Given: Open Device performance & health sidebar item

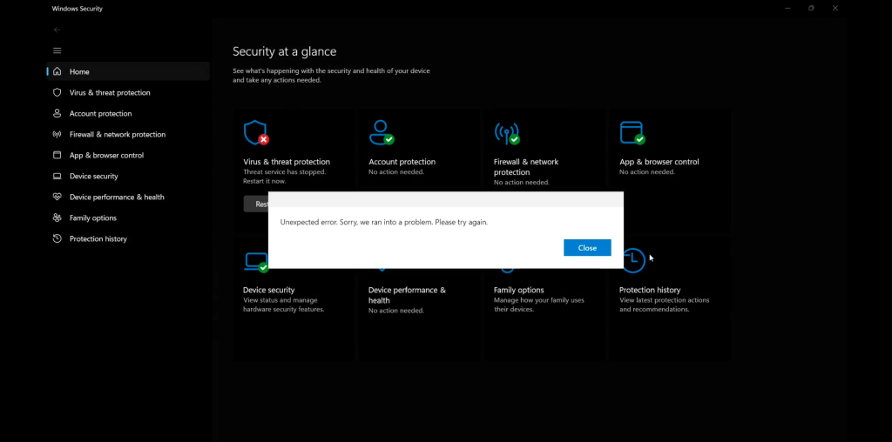Looking at the screenshot, I should (129, 198).
